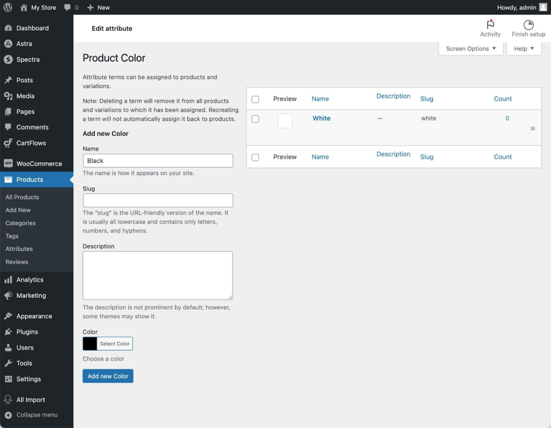Go to Tags submenu item
Viewport: 551px width, 428px height.
click(12, 236)
